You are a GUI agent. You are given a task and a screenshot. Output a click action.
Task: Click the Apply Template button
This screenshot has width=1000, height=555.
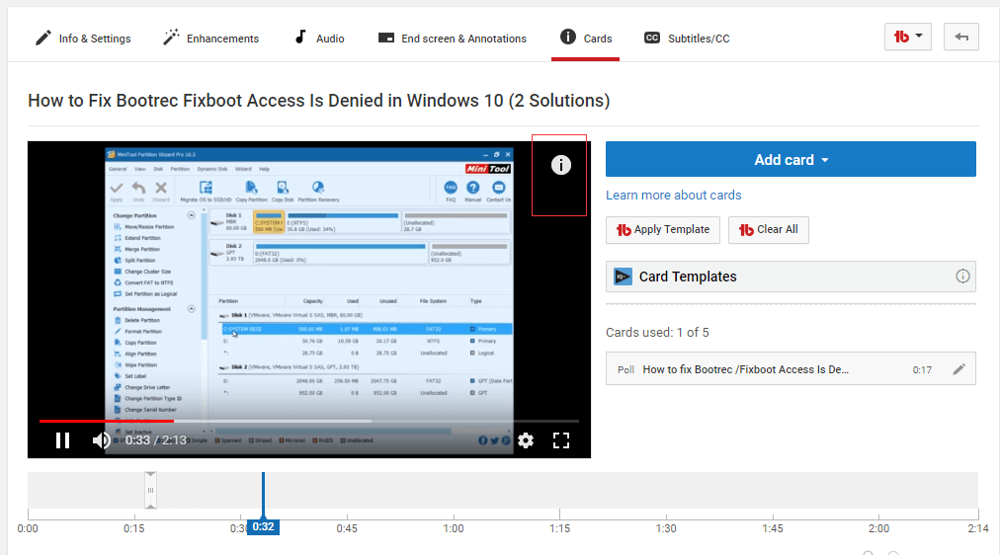[663, 229]
